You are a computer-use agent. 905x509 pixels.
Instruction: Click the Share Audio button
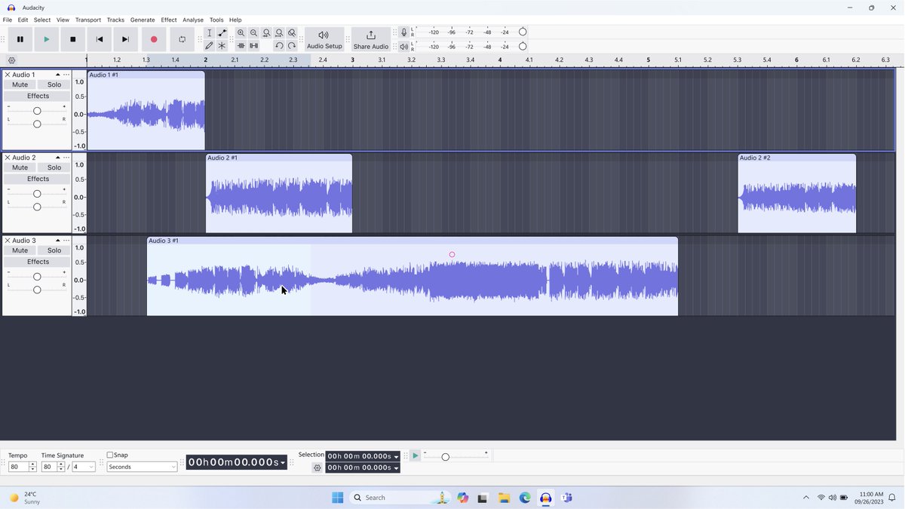(x=371, y=40)
